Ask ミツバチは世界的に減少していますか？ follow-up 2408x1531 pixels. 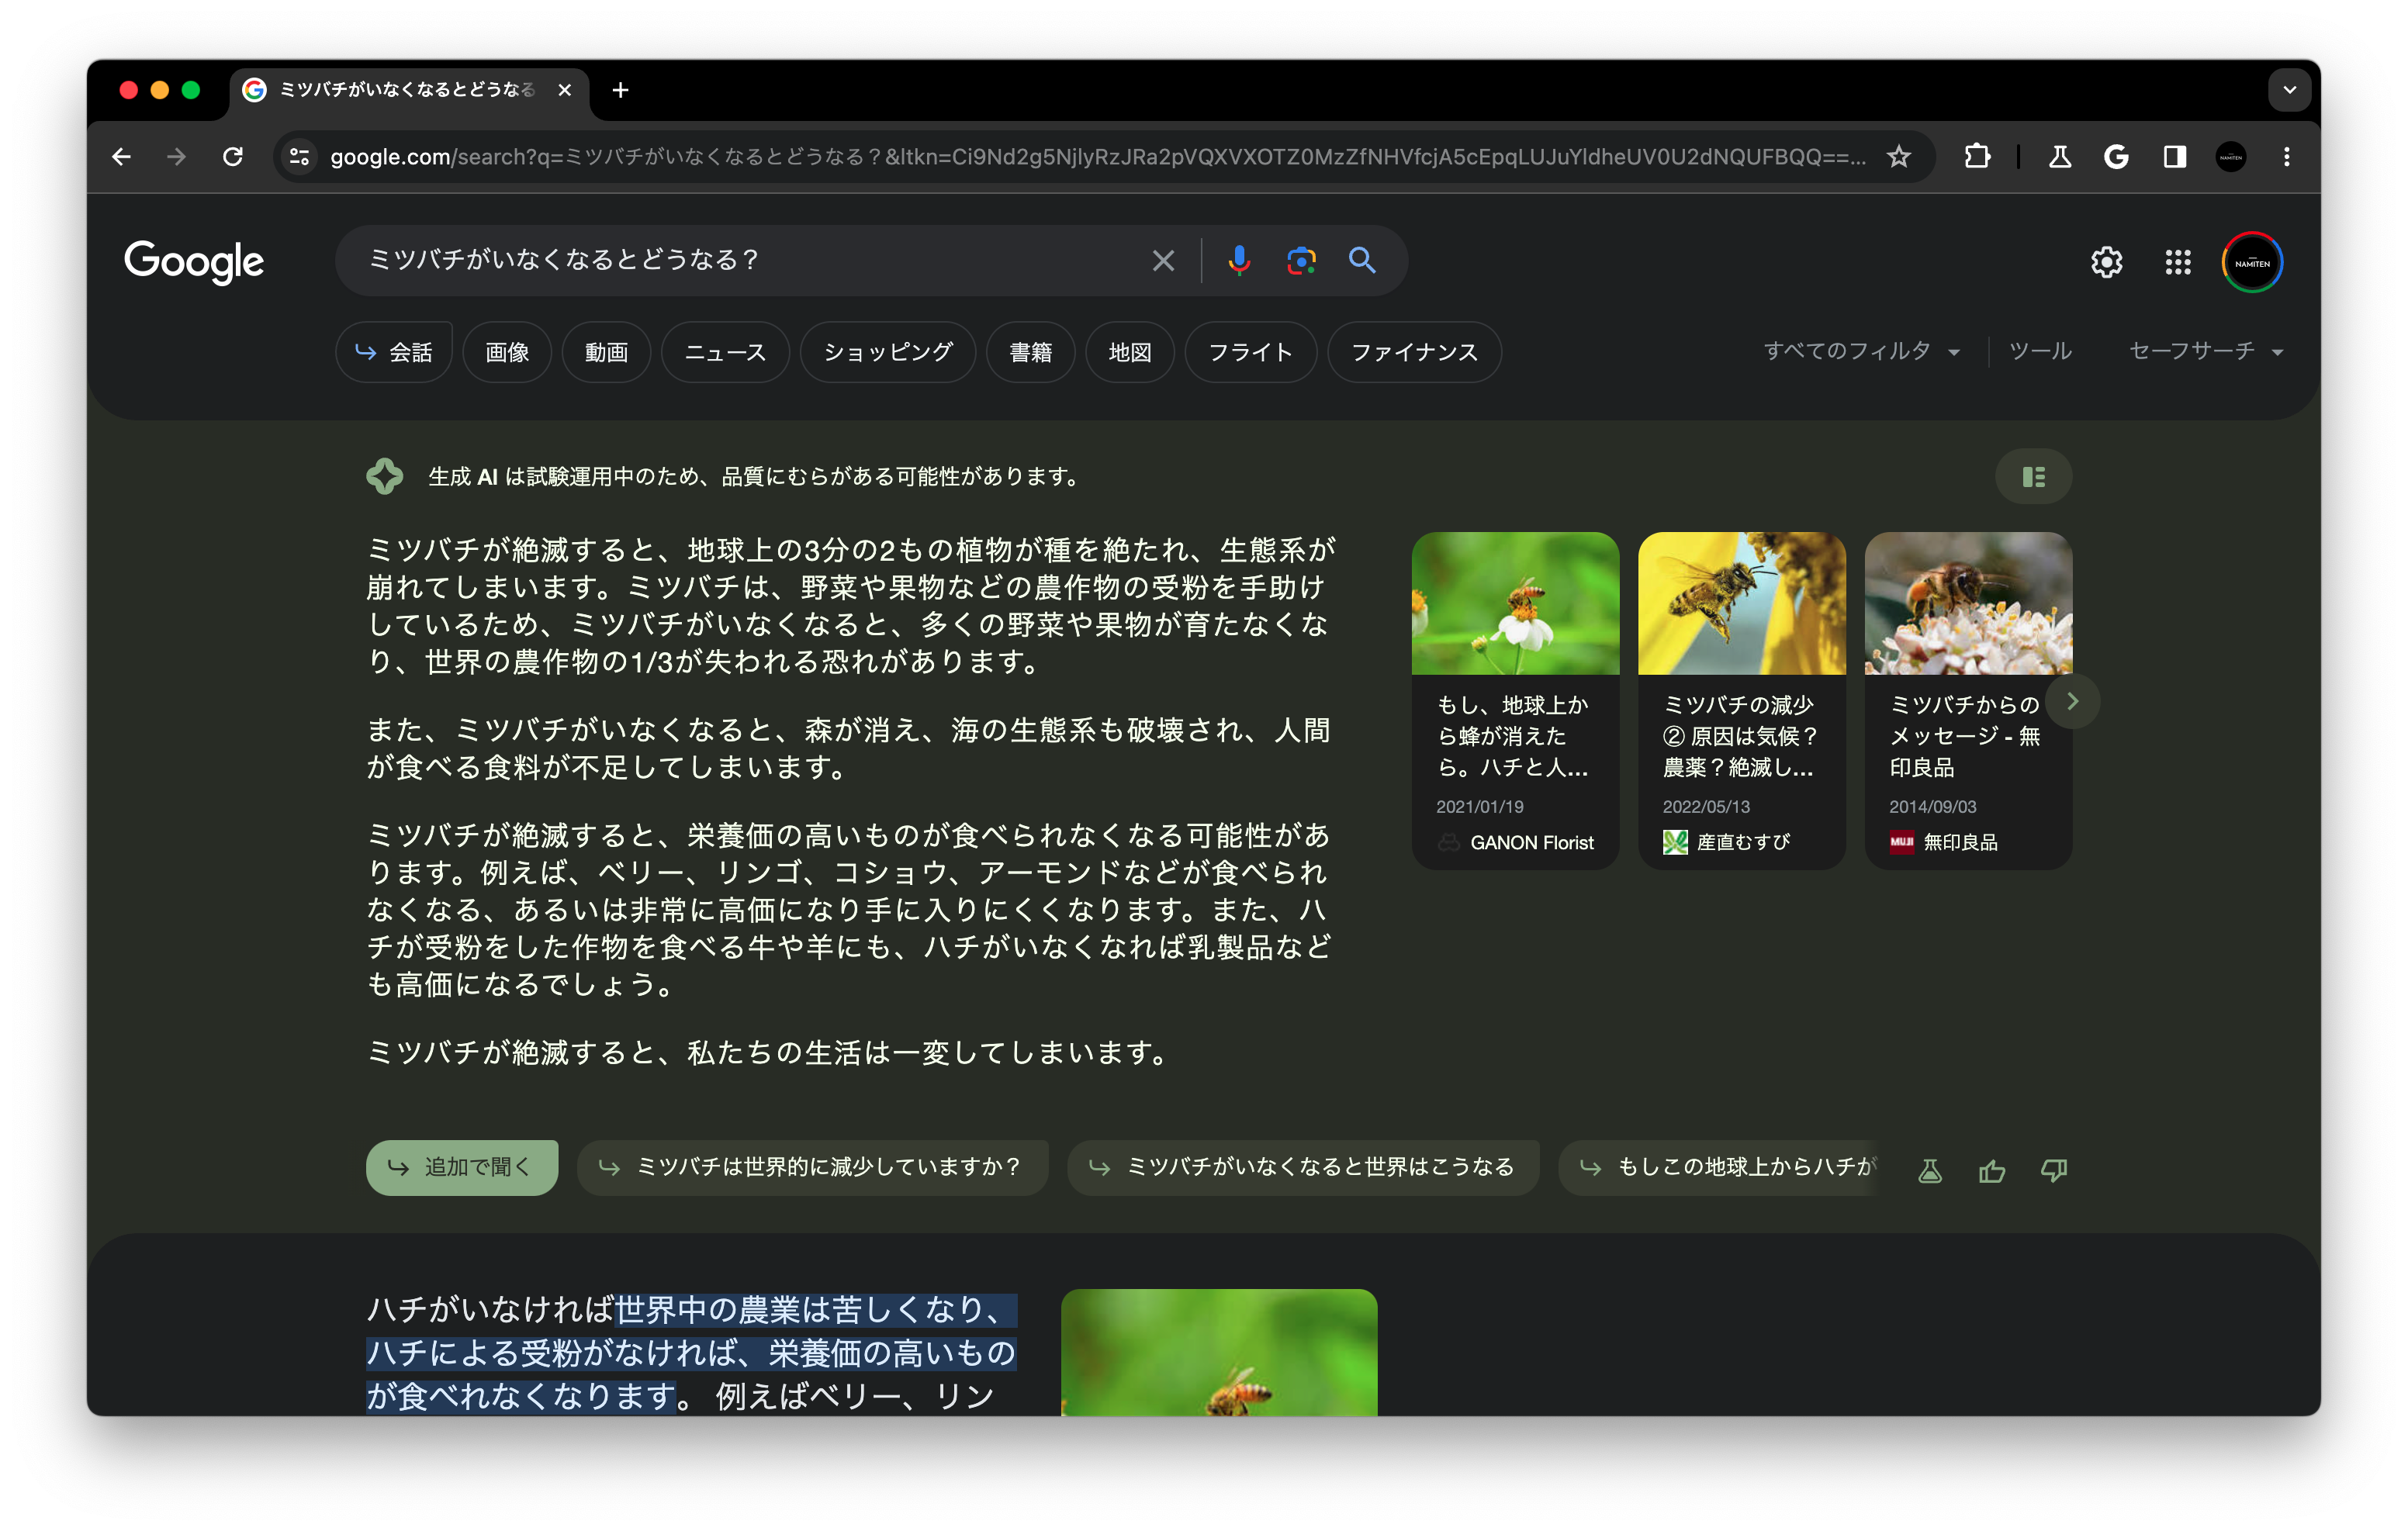812,1167
